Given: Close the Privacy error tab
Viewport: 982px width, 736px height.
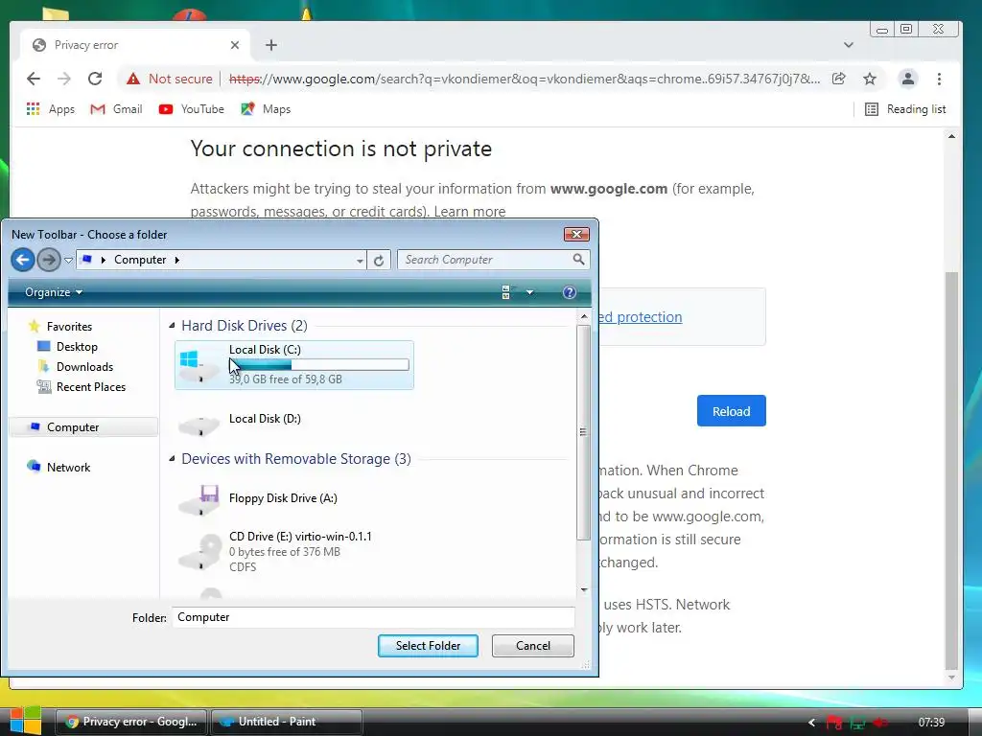Looking at the screenshot, I should [x=234, y=45].
